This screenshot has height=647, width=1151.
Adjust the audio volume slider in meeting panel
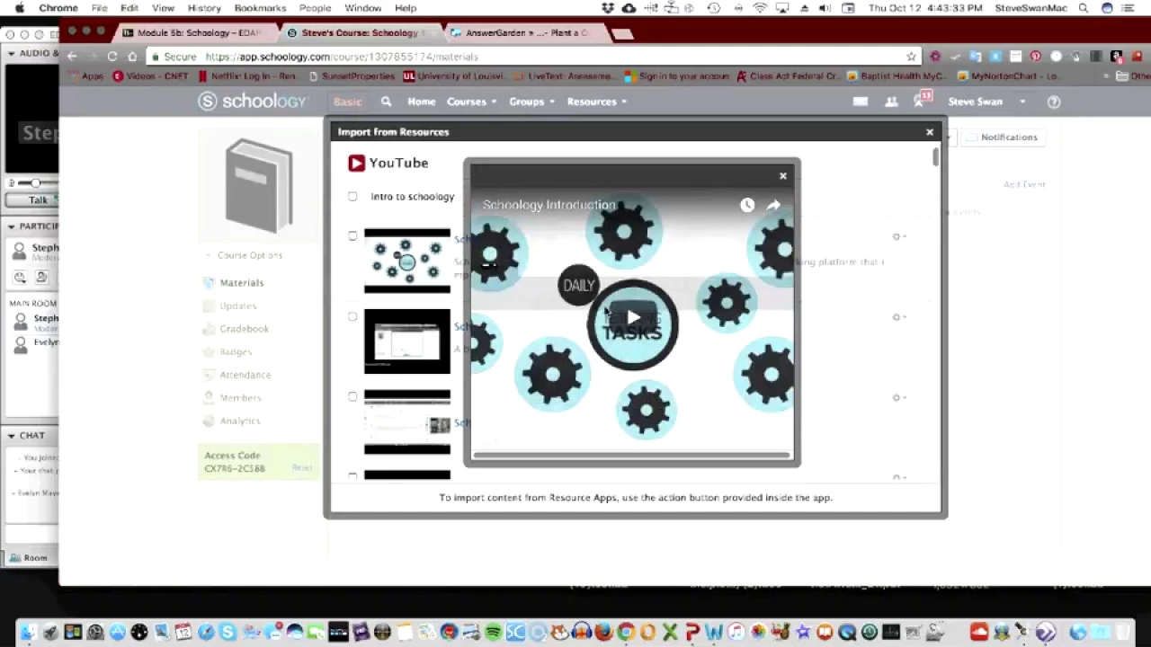pos(34,182)
